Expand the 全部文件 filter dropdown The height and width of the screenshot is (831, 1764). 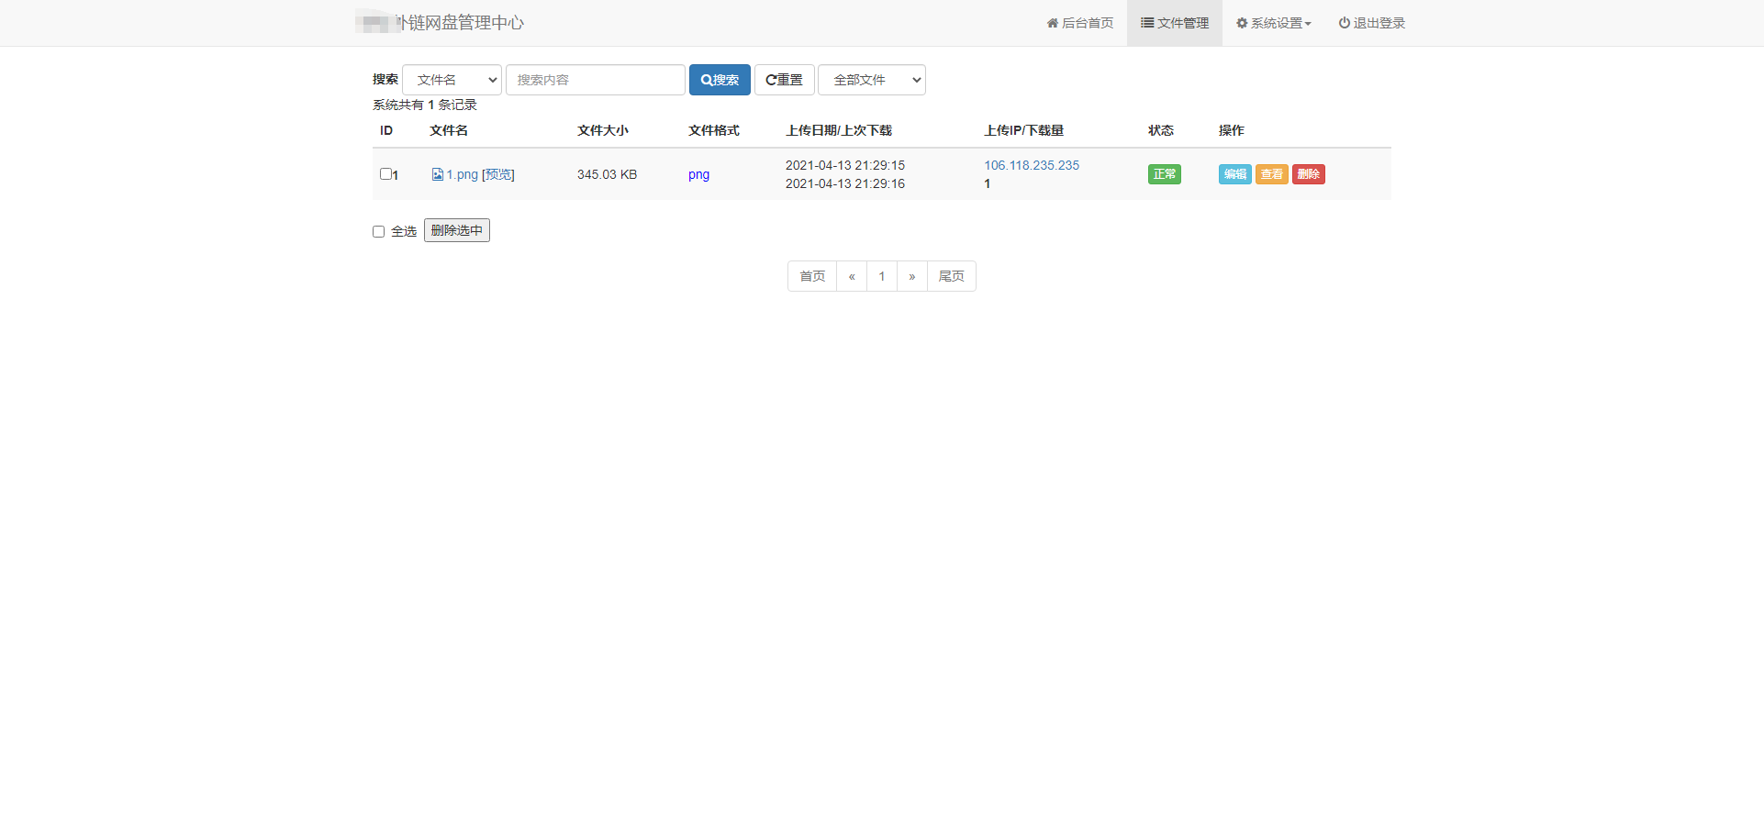pos(871,80)
